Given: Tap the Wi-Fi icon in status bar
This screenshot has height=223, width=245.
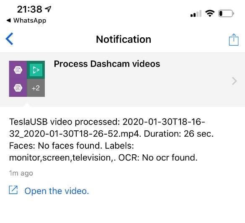Looking at the screenshot, I should pos(210,13).
